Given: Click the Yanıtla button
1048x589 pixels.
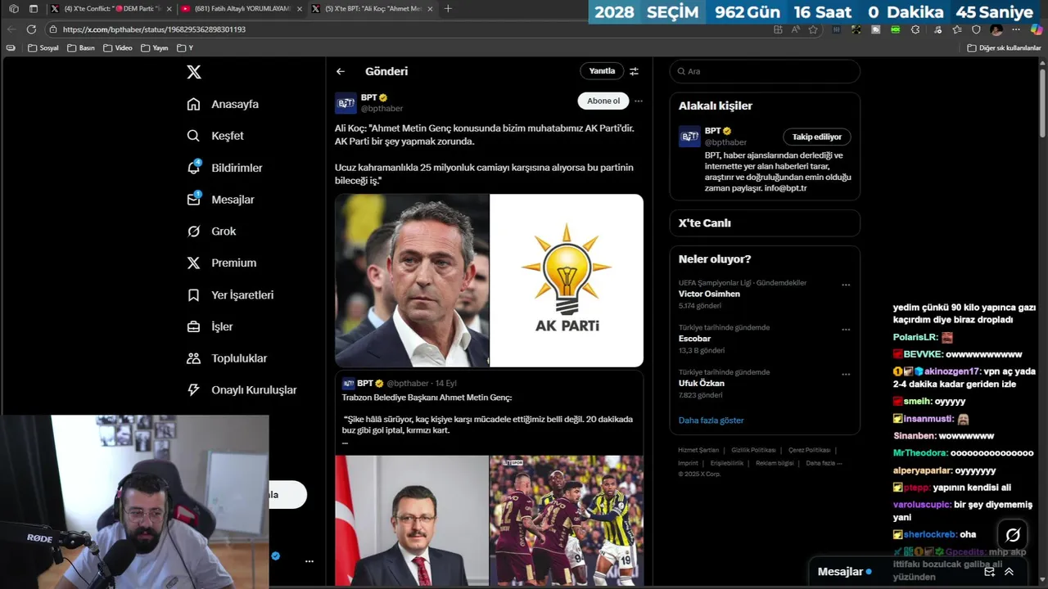Looking at the screenshot, I should click(602, 71).
